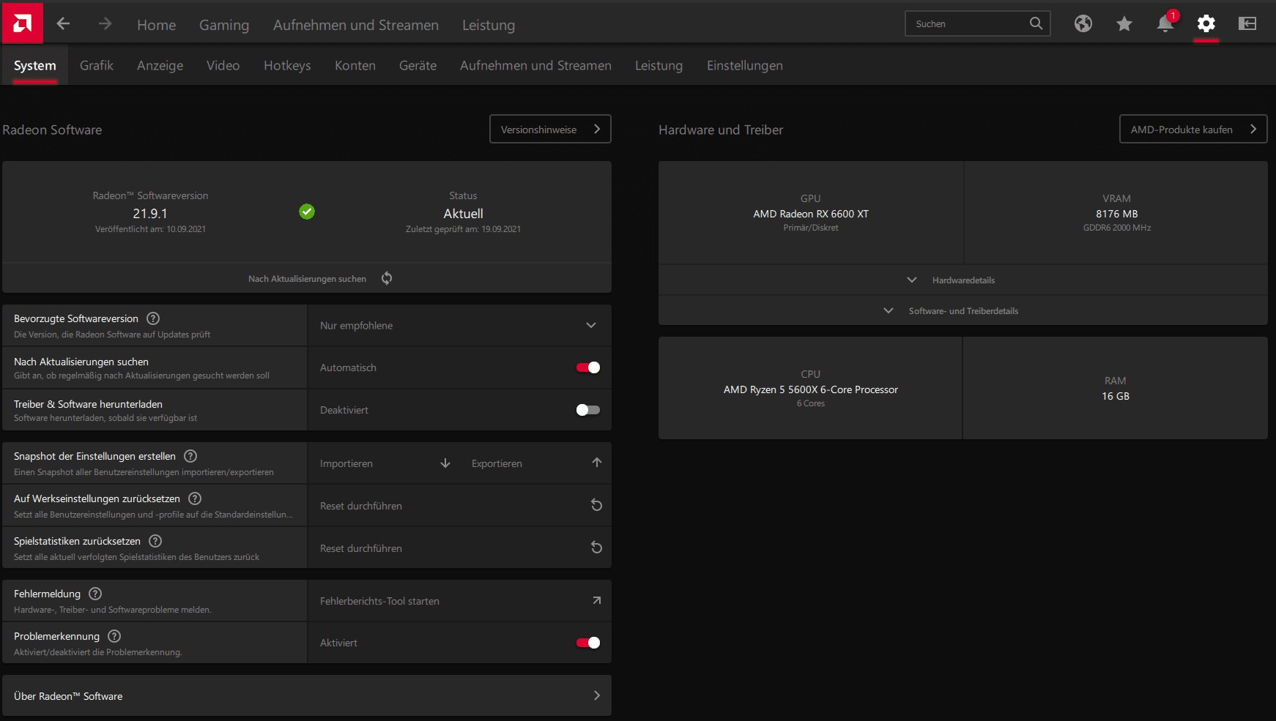The width and height of the screenshot is (1276, 721).
Task: Click the settings gear icon
Action: pos(1206,23)
